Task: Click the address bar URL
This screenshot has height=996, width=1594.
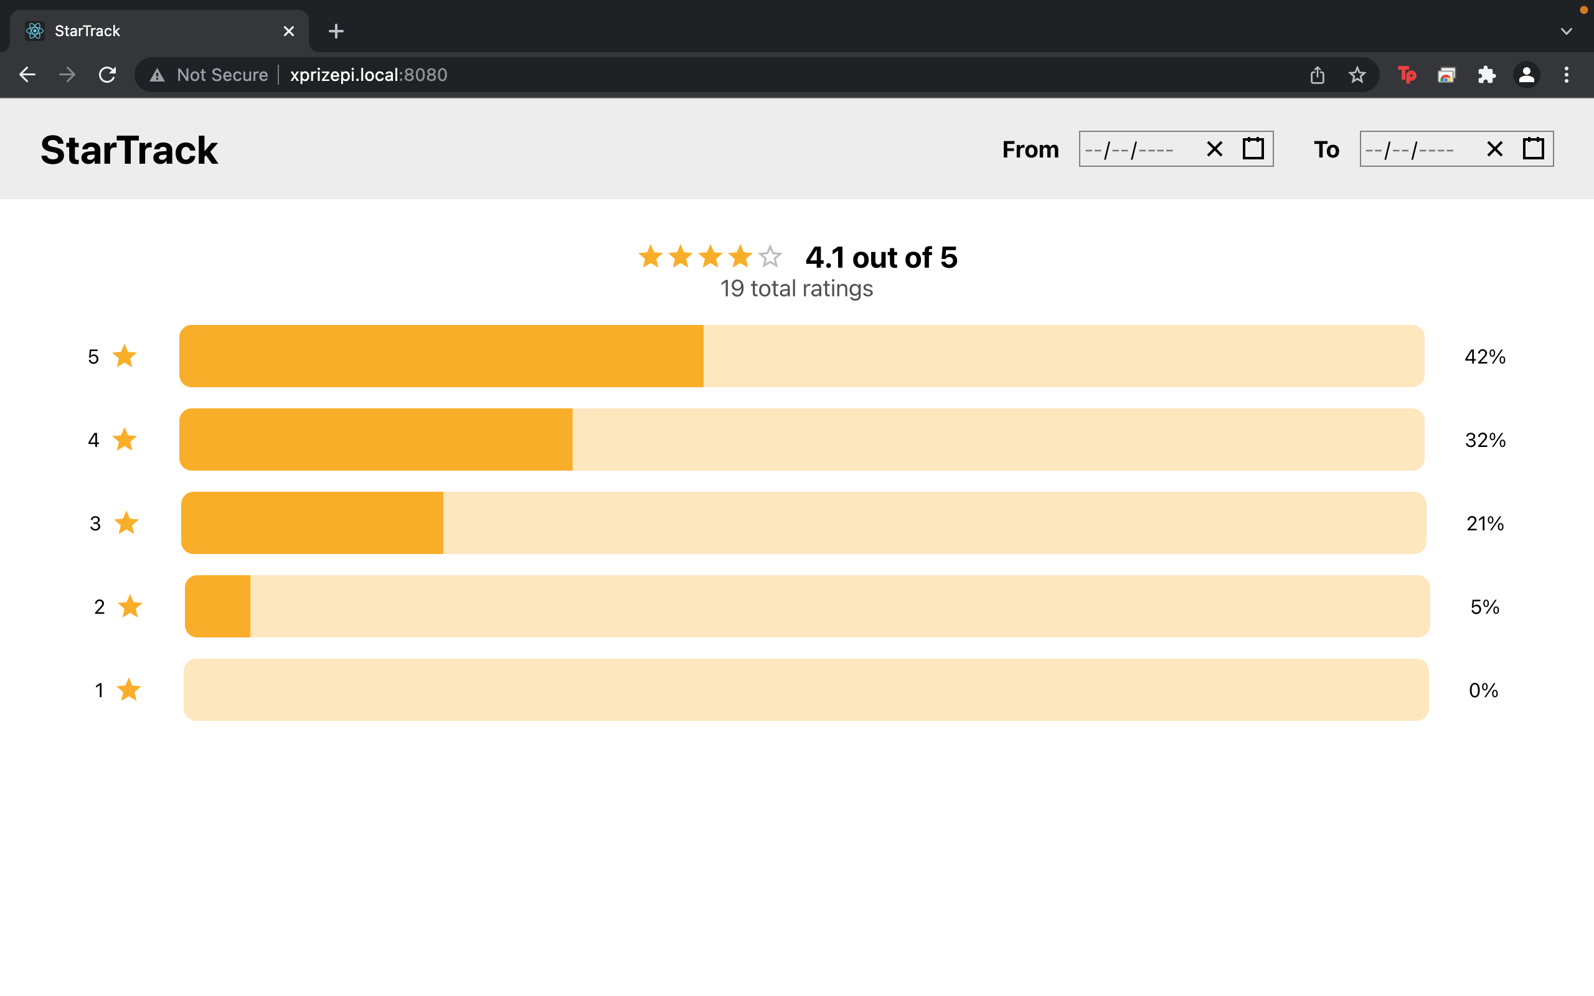Action: point(368,75)
